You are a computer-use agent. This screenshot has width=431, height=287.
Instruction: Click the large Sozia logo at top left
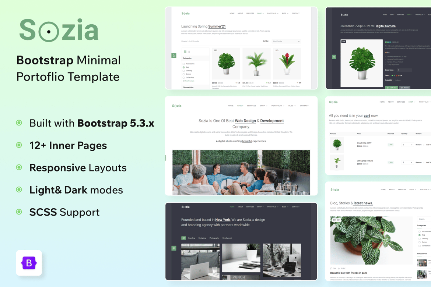tap(59, 30)
